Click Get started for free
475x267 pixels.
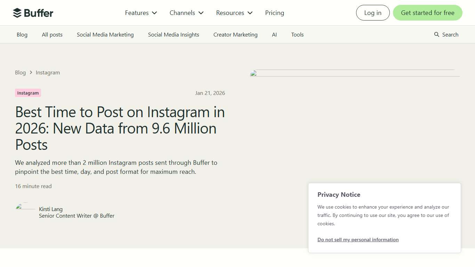(427, 13)
